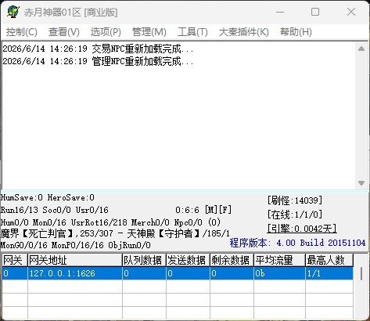Click log line 管理NPC重新加载完成
The image size is (370, 321).
pos(98,61)
